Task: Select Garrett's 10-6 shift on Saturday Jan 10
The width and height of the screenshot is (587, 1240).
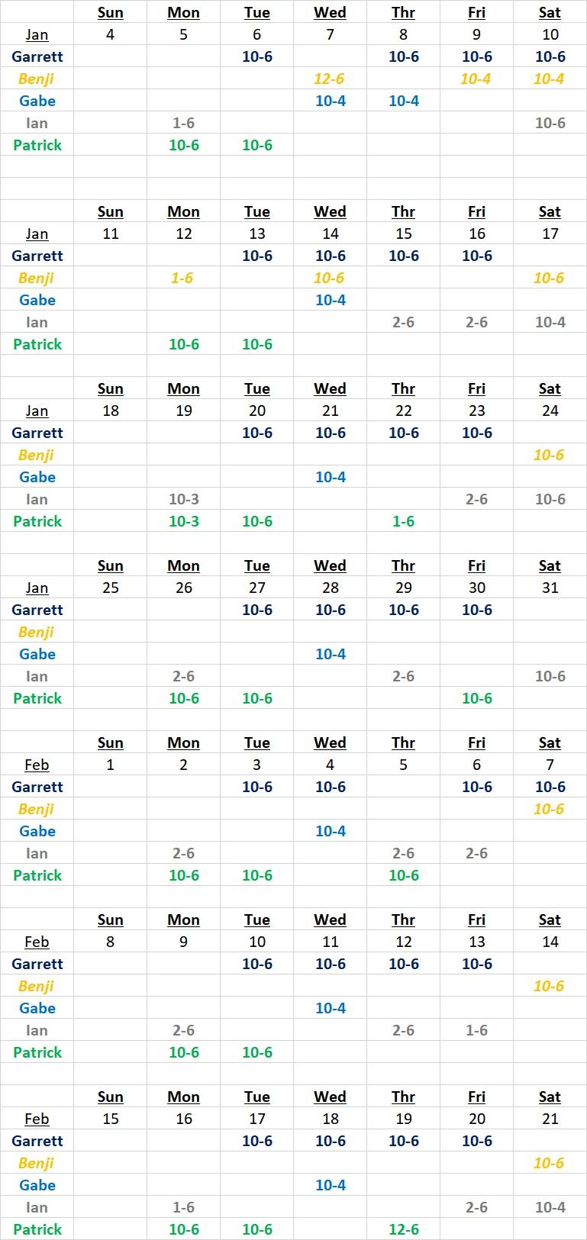Action: [x=550, y=56]
